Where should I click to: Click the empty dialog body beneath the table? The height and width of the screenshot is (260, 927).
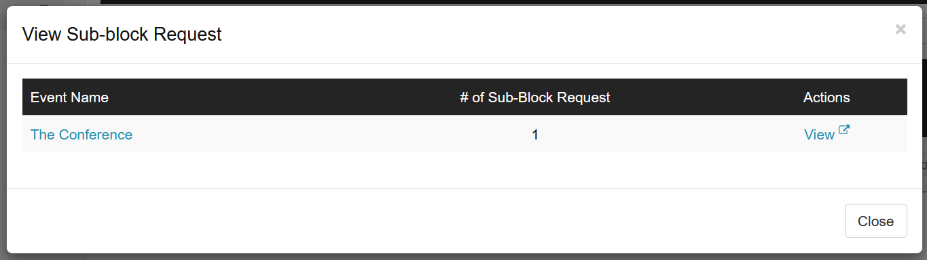(x=463, y=170)
